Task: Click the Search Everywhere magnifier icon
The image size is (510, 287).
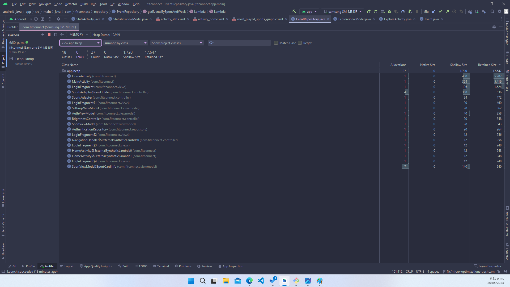Action: pyautogui.click(x=492, y=11)
